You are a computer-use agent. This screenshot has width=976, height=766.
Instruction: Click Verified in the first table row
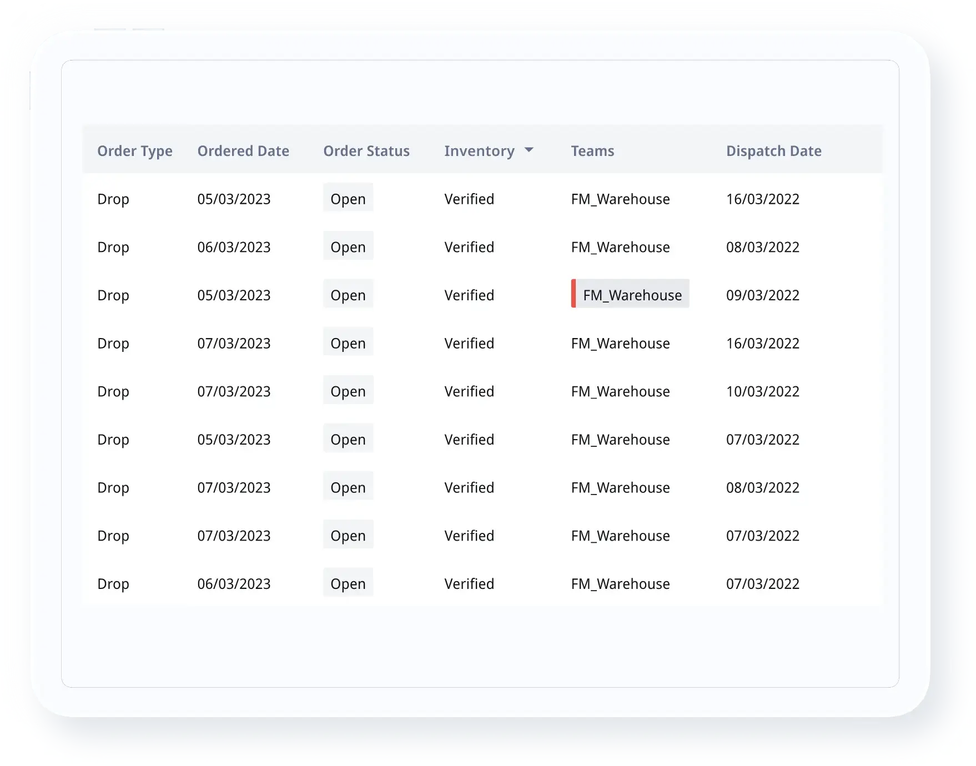[469, 199]
